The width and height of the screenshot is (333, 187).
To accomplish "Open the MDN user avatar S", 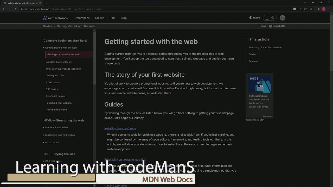I will (283, 18).
